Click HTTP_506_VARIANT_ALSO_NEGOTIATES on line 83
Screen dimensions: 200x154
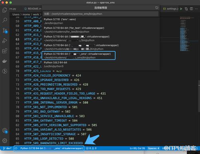pos(52,130)
